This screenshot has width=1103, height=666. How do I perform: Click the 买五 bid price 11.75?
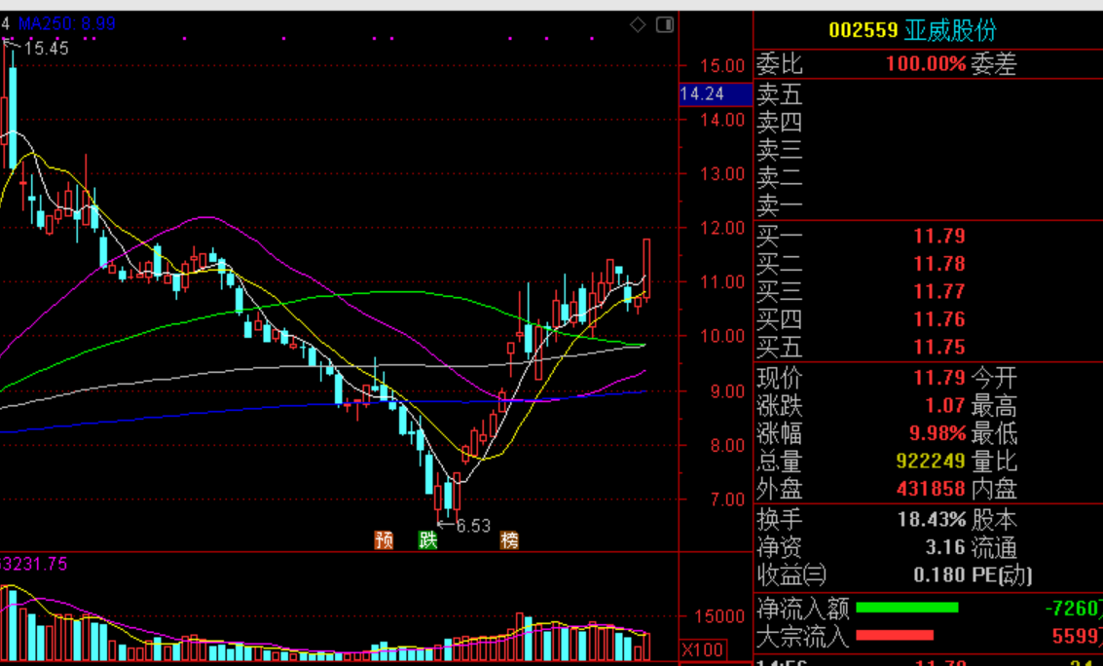(x=938, y=347)
